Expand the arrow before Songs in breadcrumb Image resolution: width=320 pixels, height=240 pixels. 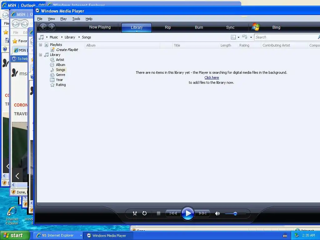[79, 37]
